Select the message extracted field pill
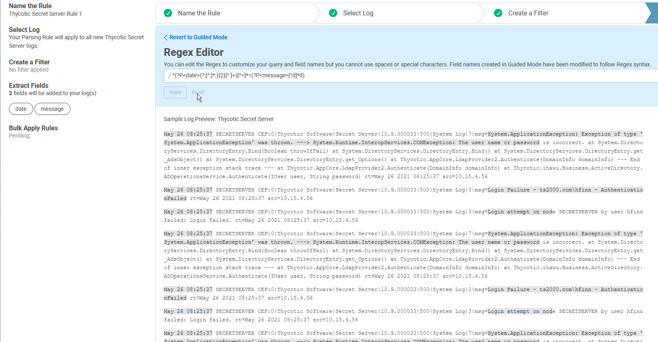658x342 pixels. coord(52,109)
